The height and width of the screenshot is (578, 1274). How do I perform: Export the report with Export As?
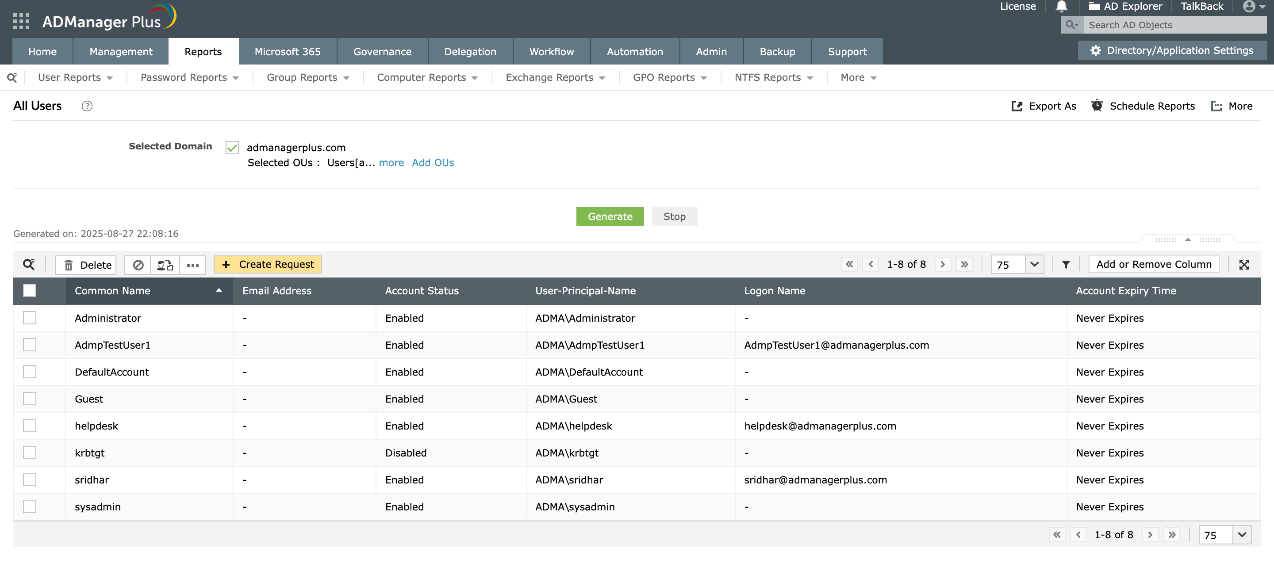1044,106
